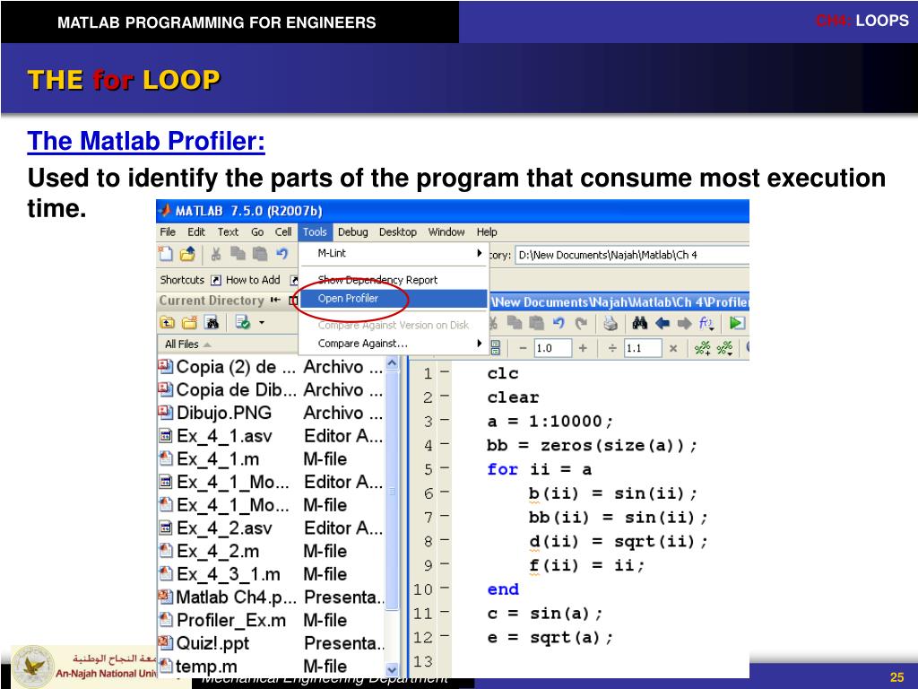Click the cell divide icon
This screenshot has width=918, height=689.
click(611, 348)
